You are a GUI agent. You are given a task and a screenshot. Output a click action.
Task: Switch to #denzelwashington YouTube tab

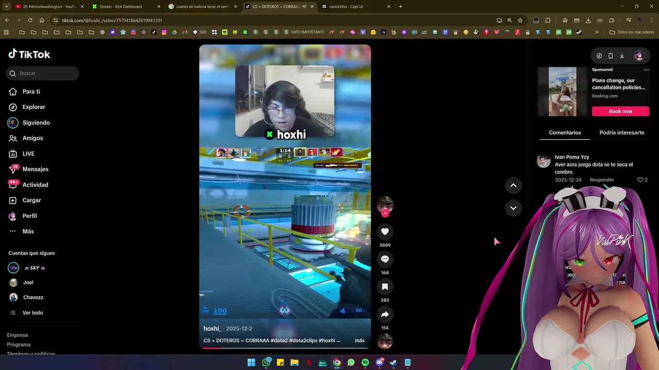49,7
